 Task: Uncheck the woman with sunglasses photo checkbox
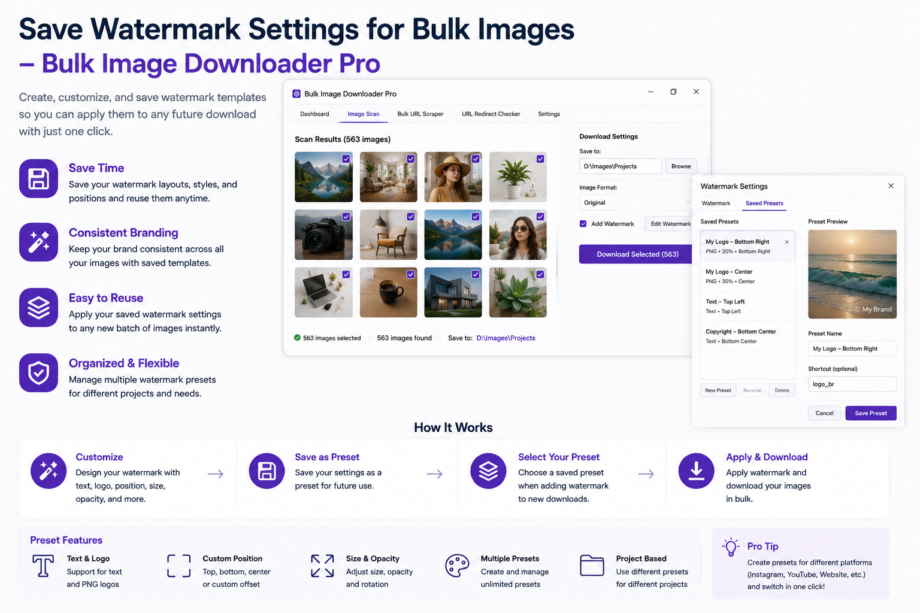tap(540, 217)
